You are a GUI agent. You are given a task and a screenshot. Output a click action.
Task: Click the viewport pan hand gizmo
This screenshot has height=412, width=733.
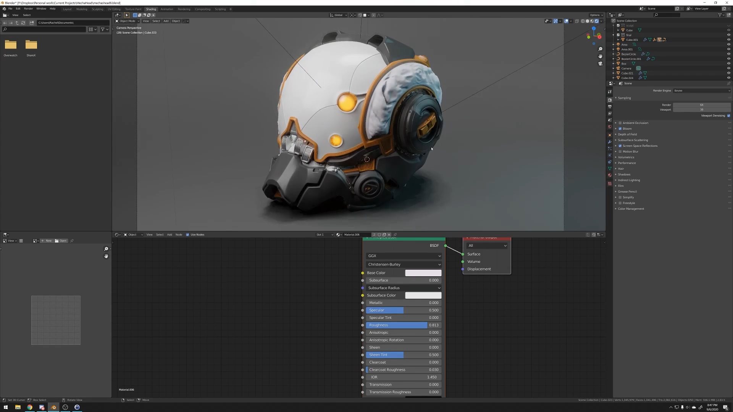(600, 56)
